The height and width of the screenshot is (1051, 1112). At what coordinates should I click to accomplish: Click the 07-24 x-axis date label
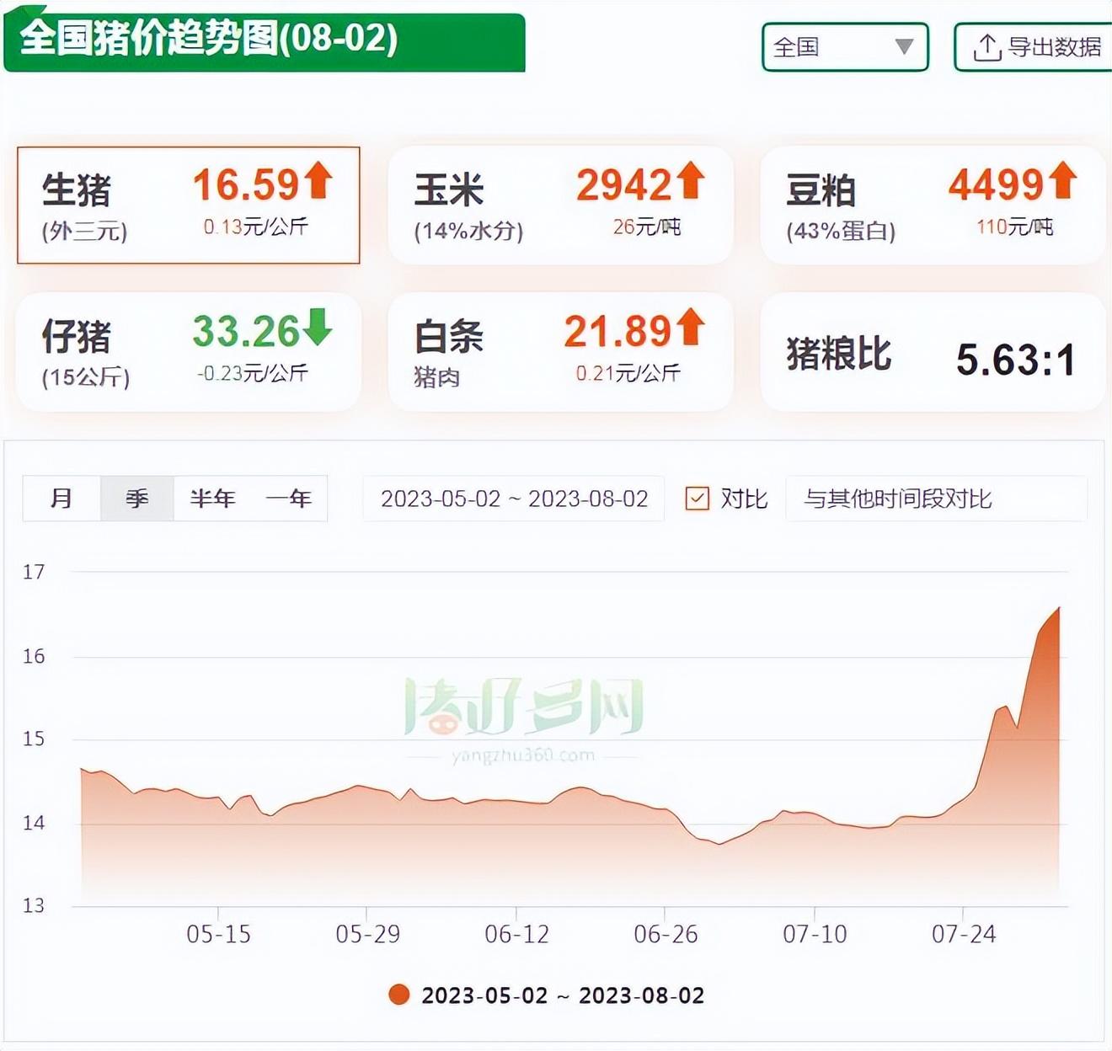(x=964, y=934)
